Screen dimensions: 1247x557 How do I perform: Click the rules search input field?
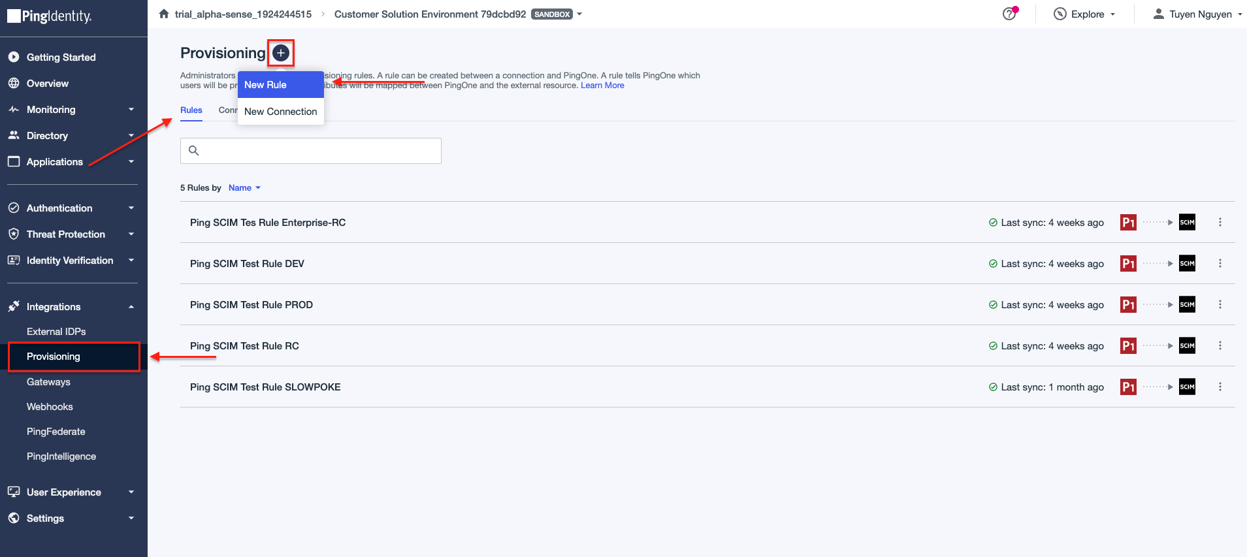tap(311, 151)
